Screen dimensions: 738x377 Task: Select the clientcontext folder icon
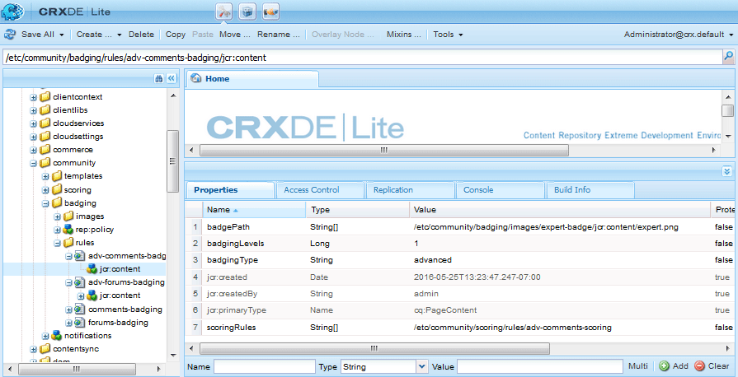point(45,97)
